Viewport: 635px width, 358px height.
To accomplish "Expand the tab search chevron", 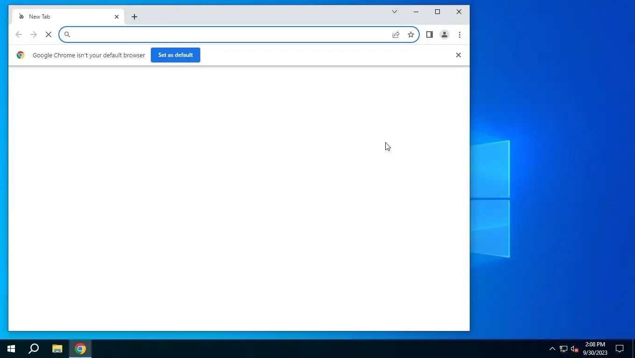I will [395, 12].
